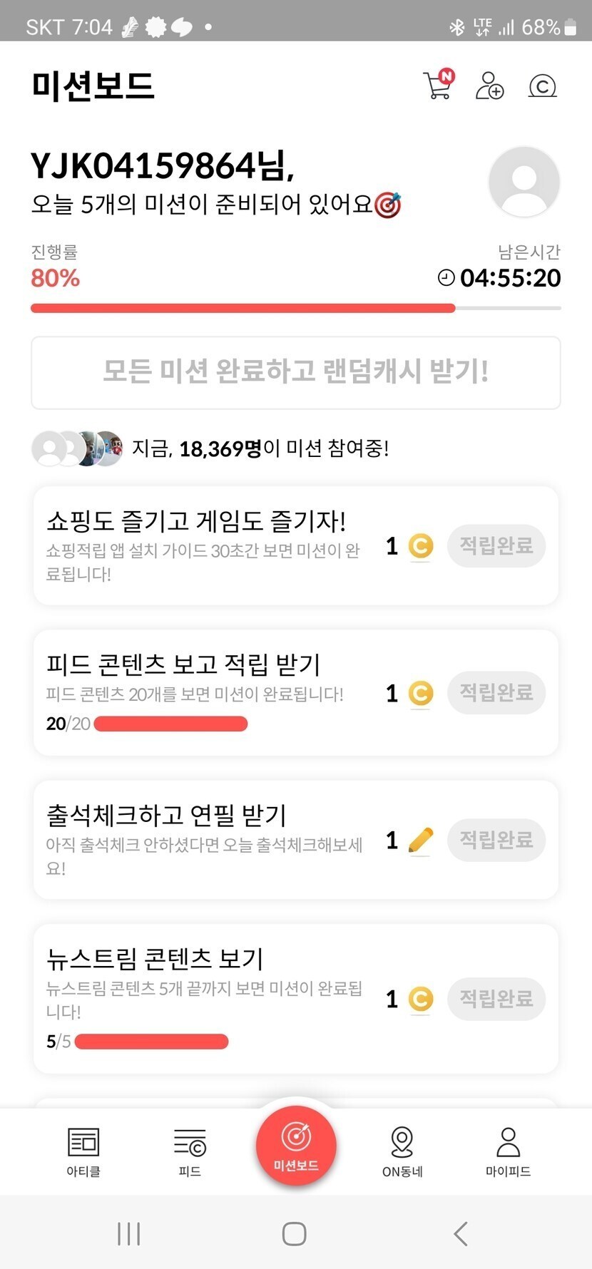
Task: Go to the 마이피드 tab
Action: [508, 1151]
